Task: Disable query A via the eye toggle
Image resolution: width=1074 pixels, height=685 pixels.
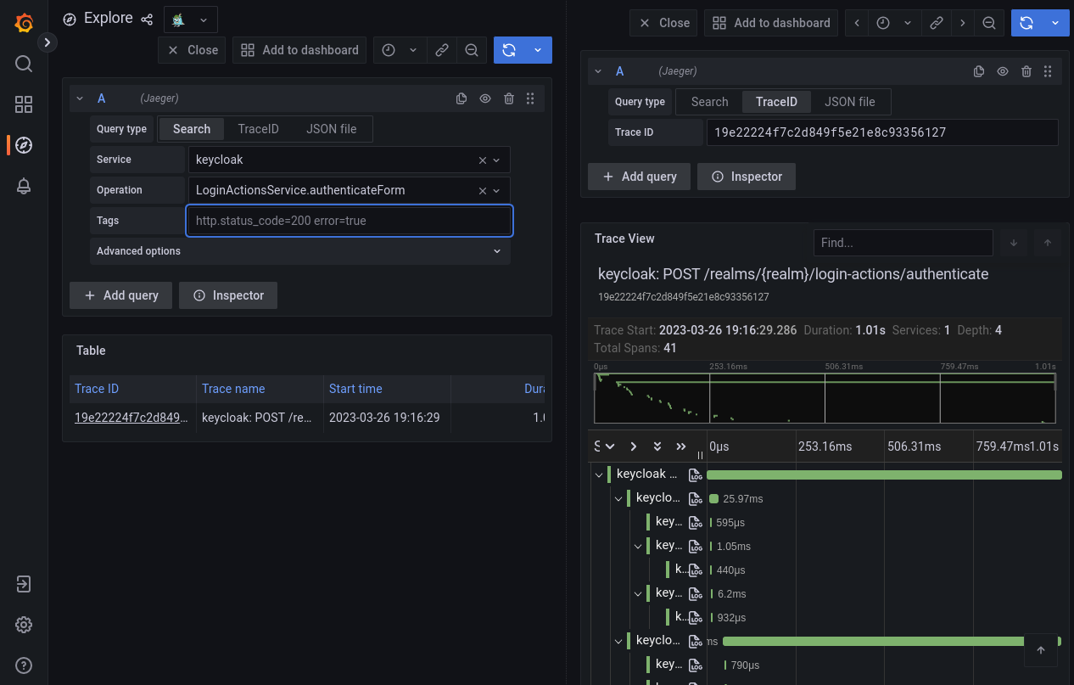Action: 484,98
